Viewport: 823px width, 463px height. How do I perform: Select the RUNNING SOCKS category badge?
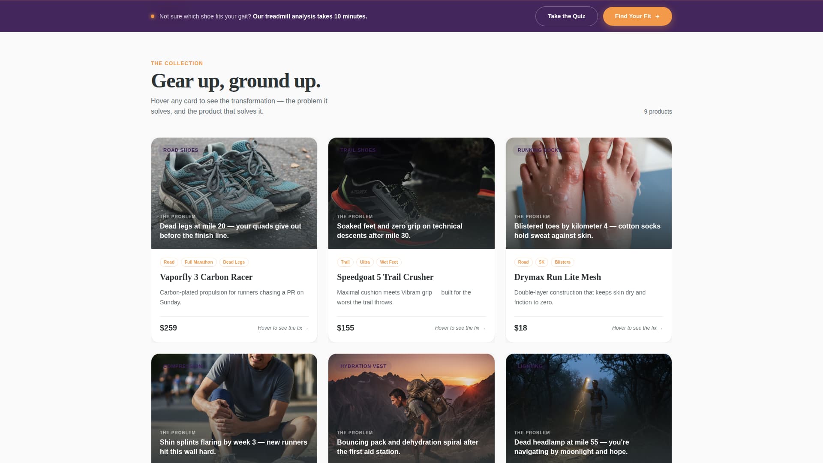tap(539, 150)
